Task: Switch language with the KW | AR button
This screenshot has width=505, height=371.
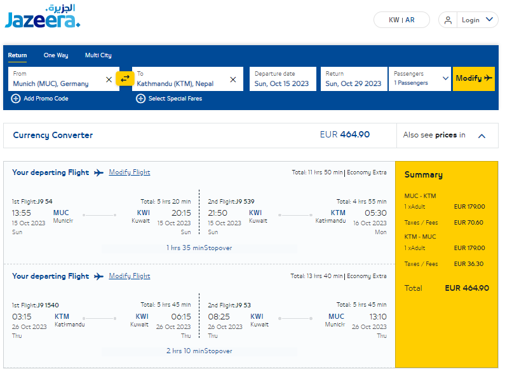Action: 401,20
